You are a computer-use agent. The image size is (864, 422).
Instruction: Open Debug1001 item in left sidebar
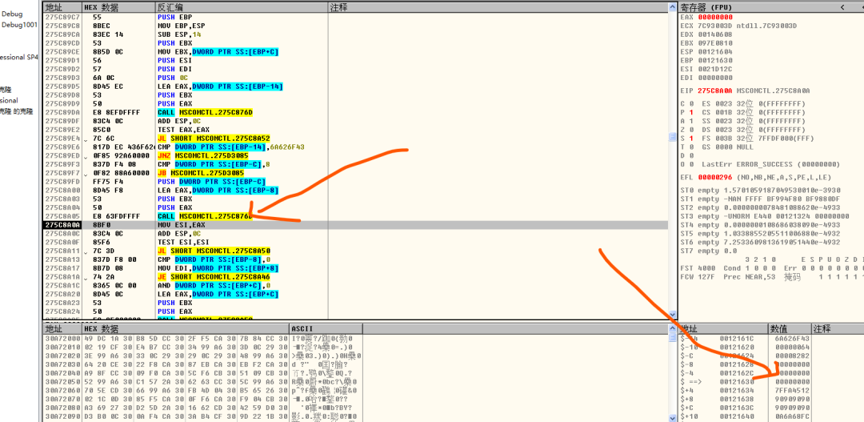pyautogui.click(x=19, y=25)
